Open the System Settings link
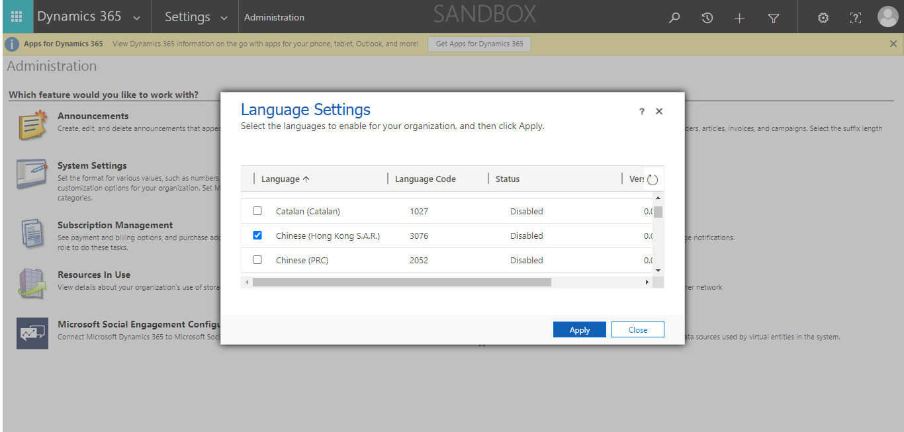 [92, 165]
